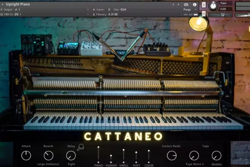
Task: Click the L/R pan slider center
Action: pyautogui.click(x=223, y=15)
